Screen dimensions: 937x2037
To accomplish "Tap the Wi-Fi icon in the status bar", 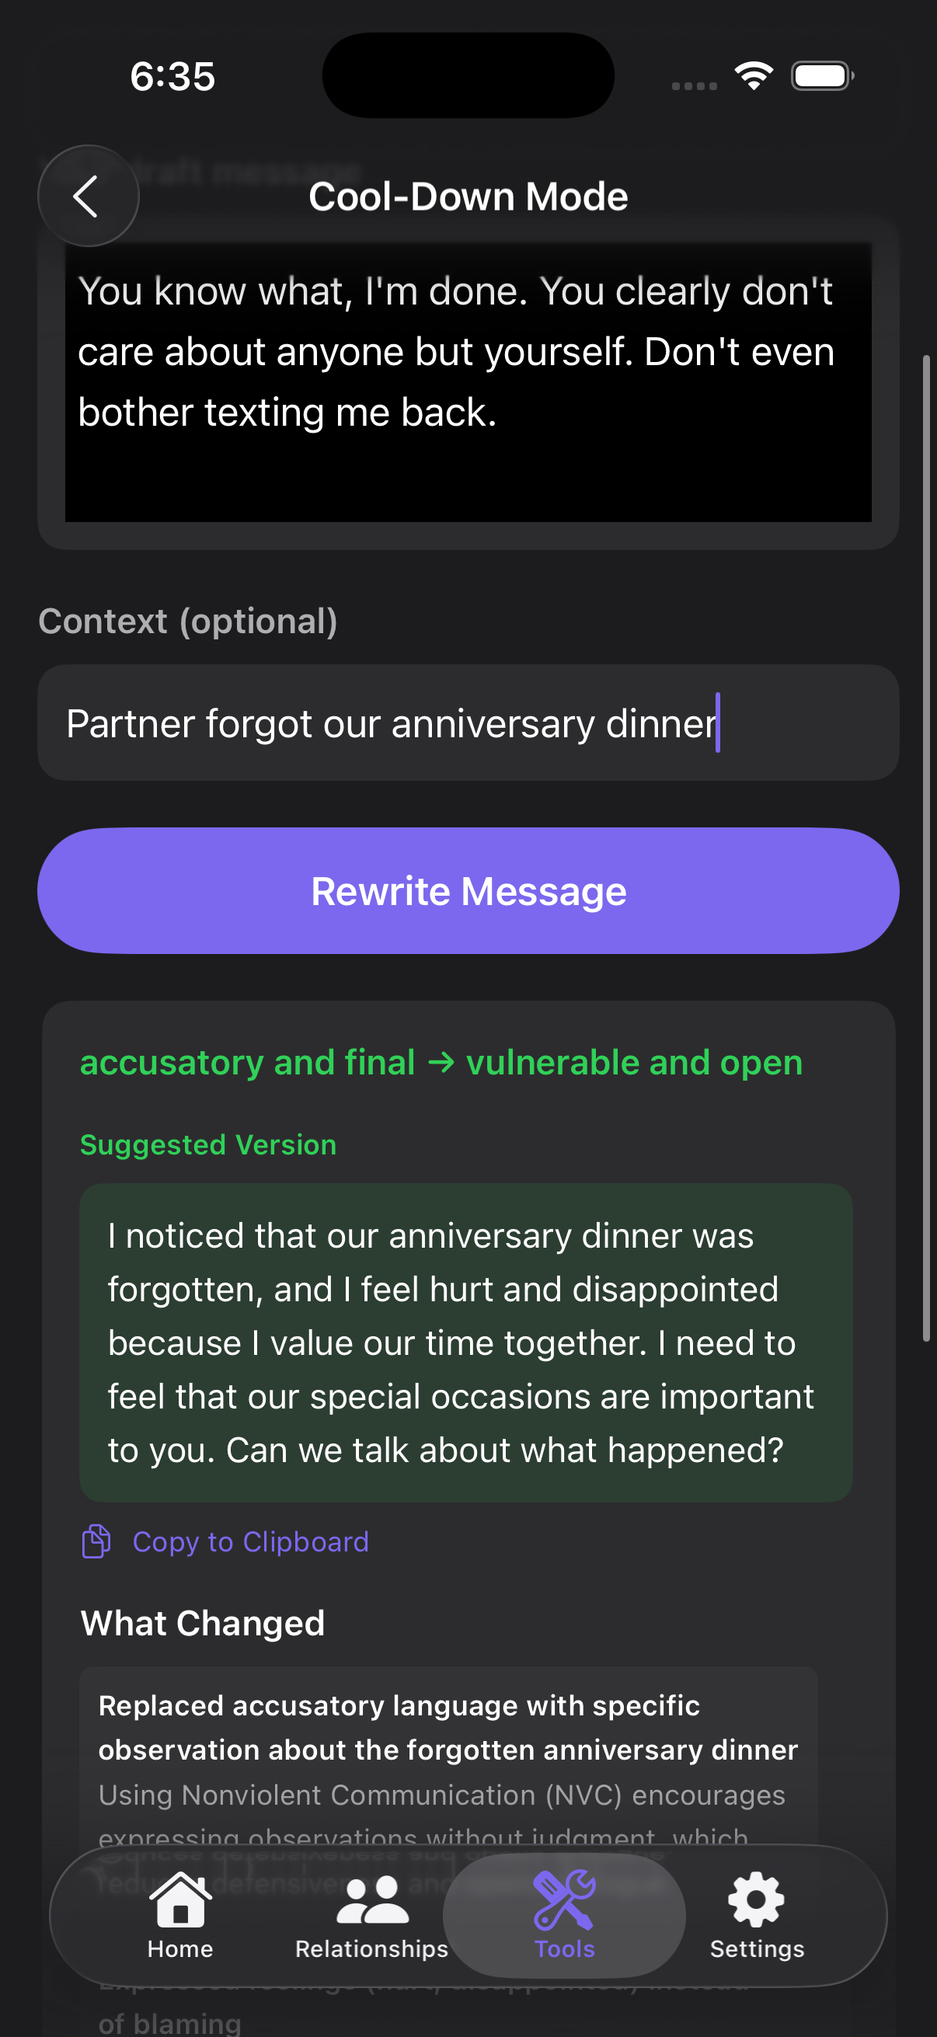I will (x=754, y=75).
